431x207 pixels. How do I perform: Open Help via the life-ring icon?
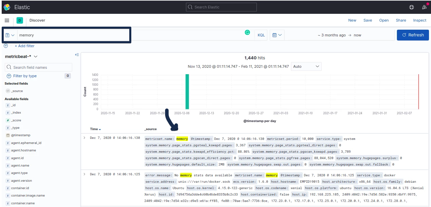[411, 7]
